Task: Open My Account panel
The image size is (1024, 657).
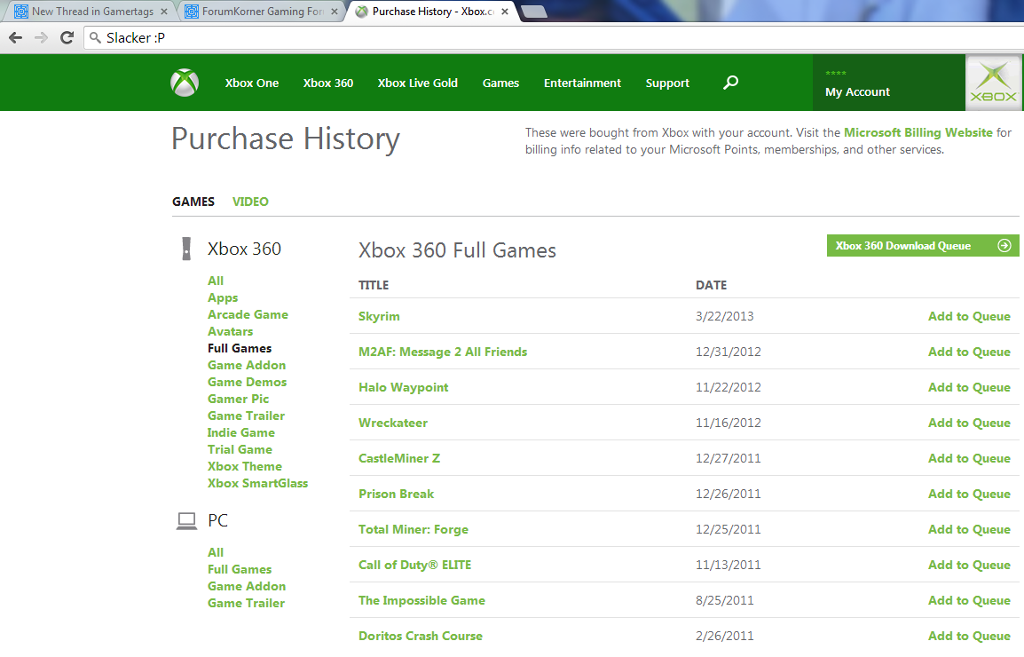Action: (889, 83)
